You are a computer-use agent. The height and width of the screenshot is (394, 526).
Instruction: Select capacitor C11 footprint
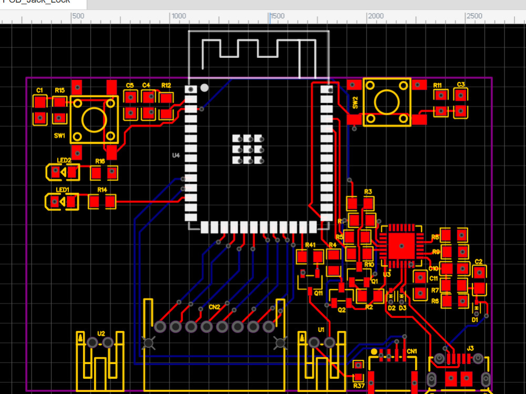tap(420, 285)
